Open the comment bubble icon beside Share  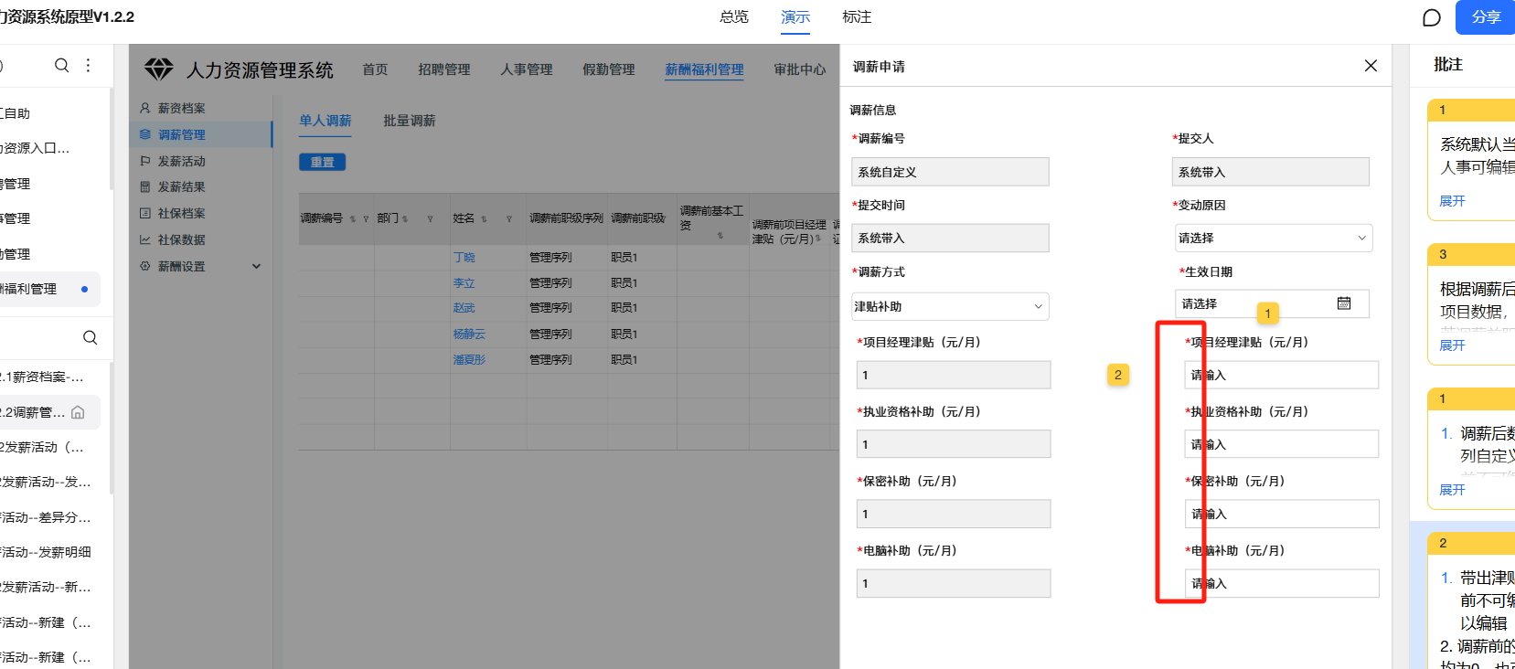pos(1432,17)
